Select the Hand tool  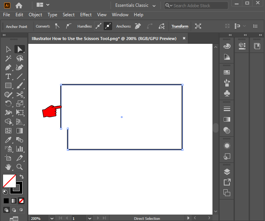[8, 167]
